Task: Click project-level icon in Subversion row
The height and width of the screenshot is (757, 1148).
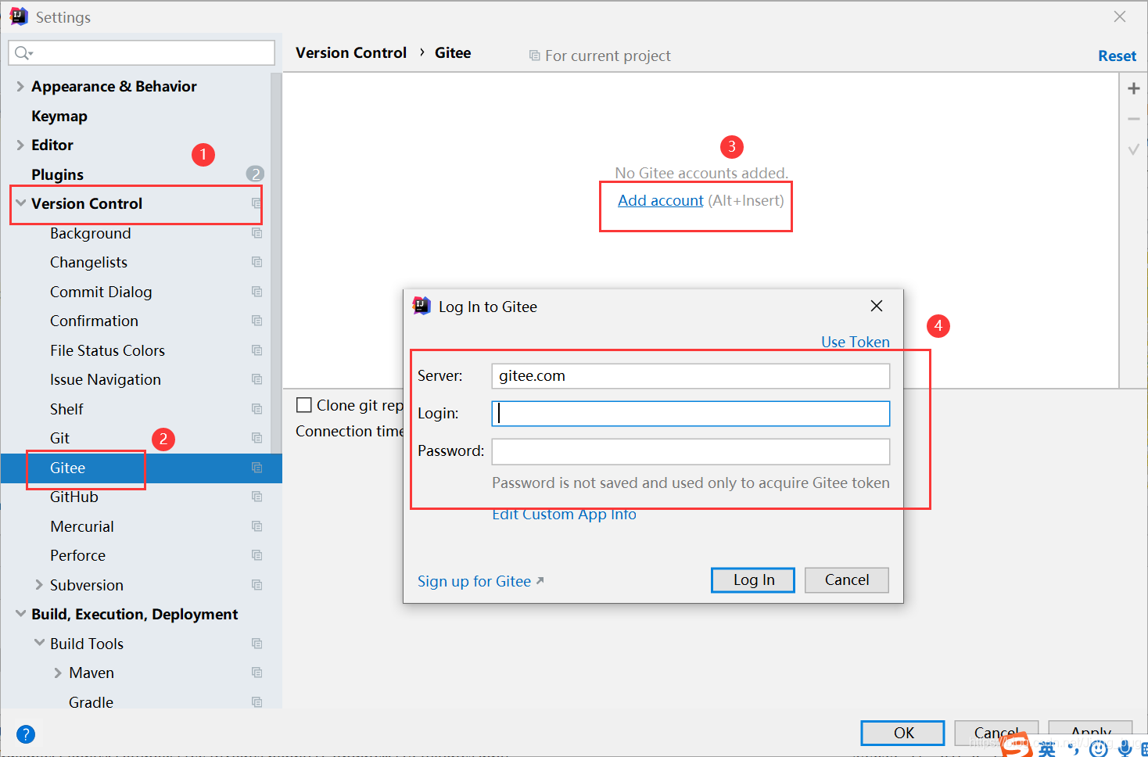Action: (x=257, y=585)
